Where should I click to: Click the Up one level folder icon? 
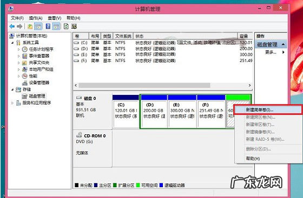(30, 26)
